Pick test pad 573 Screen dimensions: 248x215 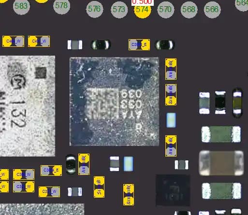click(x=119, y=10)
